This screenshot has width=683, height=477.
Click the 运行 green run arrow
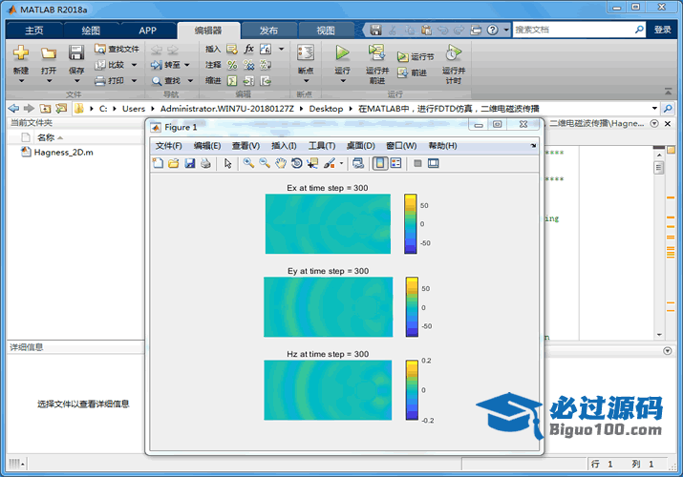(x=342, y=53)
